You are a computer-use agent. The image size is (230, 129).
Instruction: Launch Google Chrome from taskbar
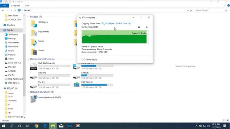click(36, 126)
